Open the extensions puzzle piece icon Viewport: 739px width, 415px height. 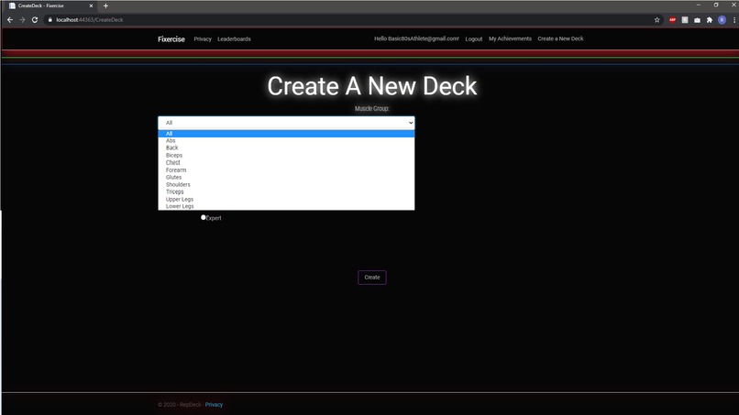point(710,20)
